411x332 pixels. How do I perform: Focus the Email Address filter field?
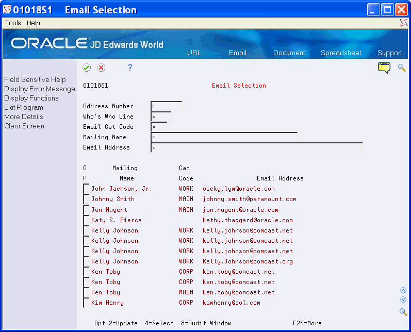pos(257,147)
